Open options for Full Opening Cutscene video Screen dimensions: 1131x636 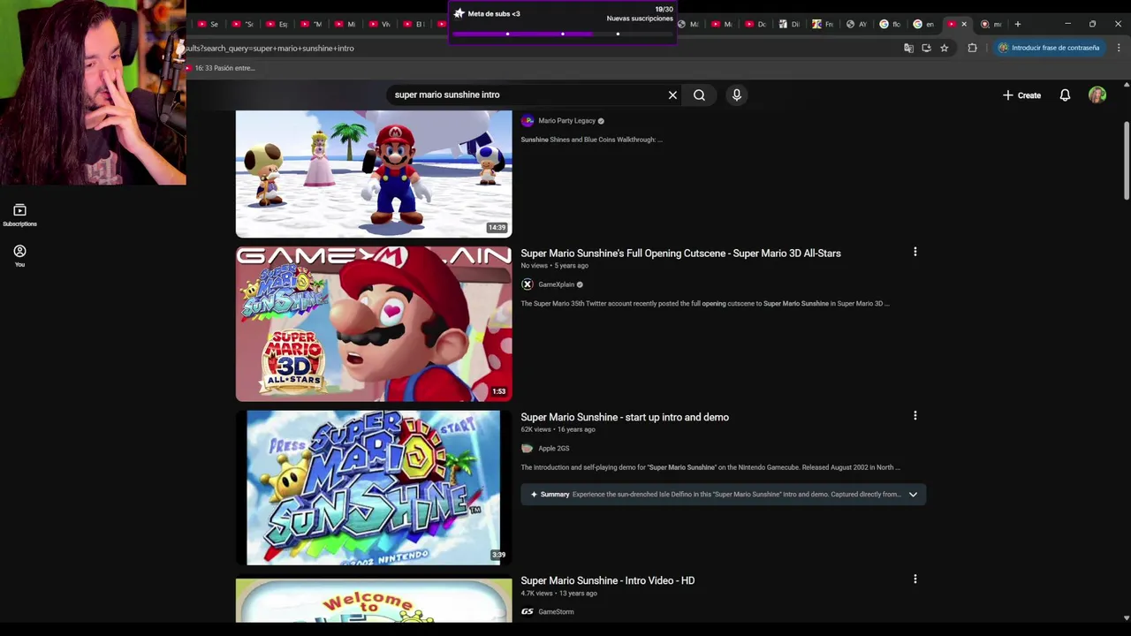click(915, 252)
